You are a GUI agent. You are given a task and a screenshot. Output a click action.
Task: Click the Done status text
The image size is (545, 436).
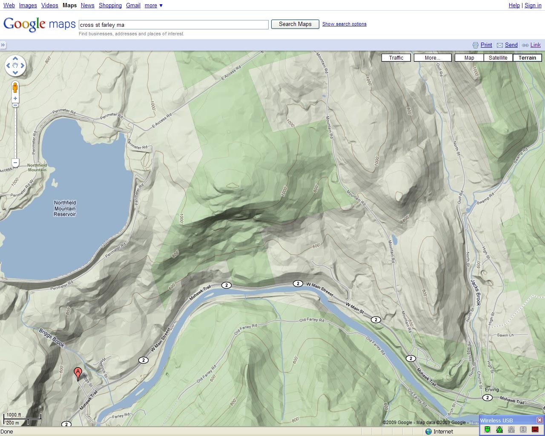coord(7,432)
